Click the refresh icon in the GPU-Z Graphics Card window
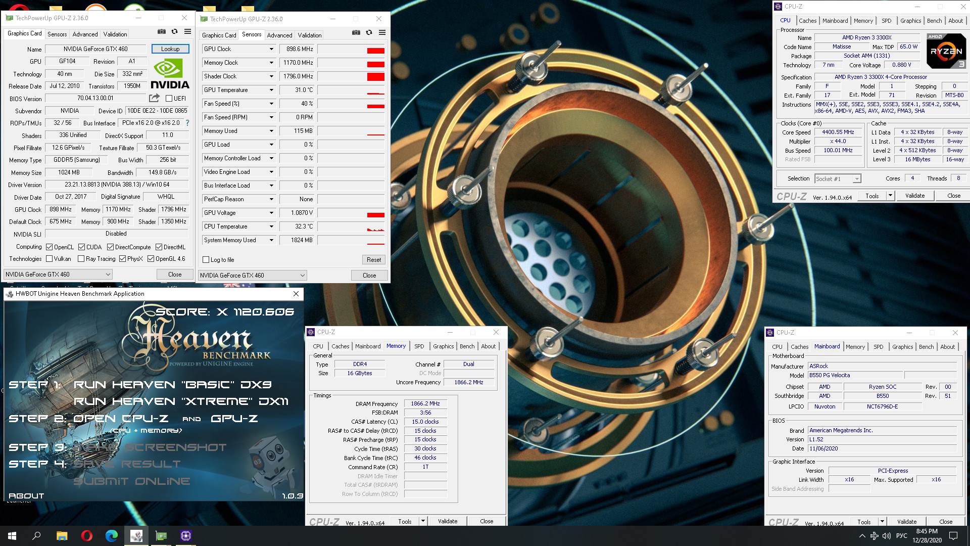Image resolution: width=970 pixels, height=546 pixels. click(x=174, y=31)
